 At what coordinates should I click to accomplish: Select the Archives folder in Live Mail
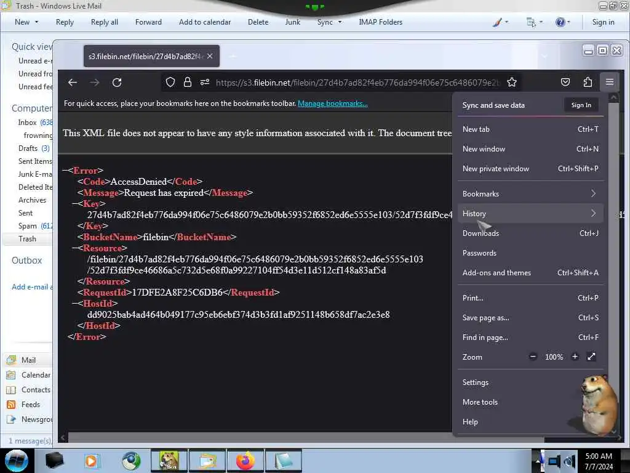32,200
